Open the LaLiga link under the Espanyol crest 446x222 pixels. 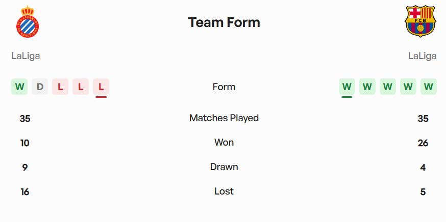(x=26, y=56)
